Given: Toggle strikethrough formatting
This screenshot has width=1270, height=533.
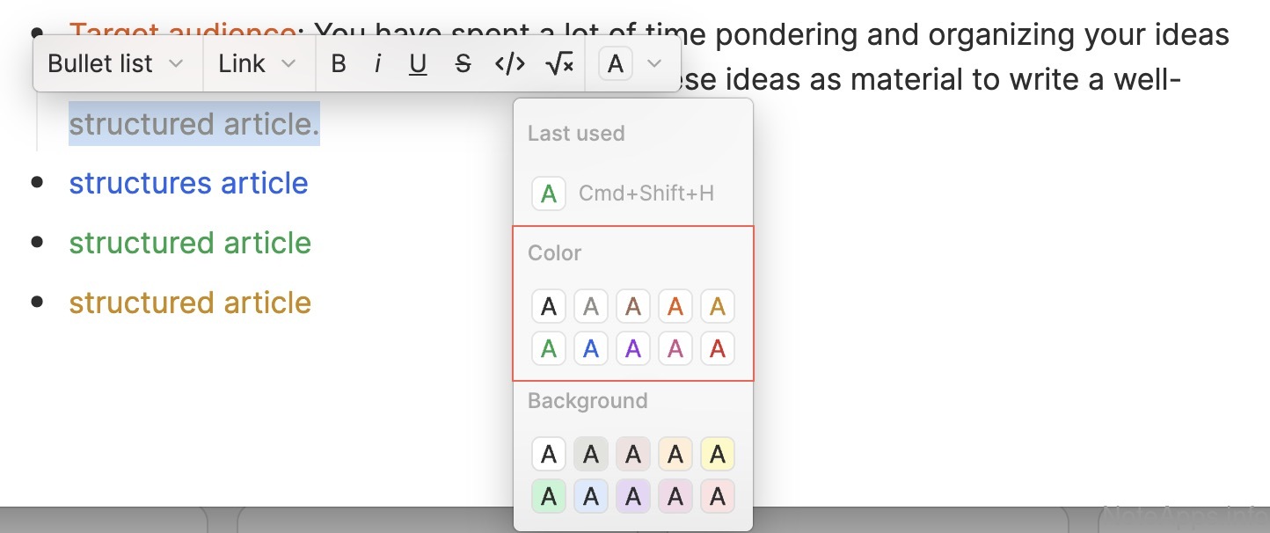Looking at the screenshot, I should 463,64.
